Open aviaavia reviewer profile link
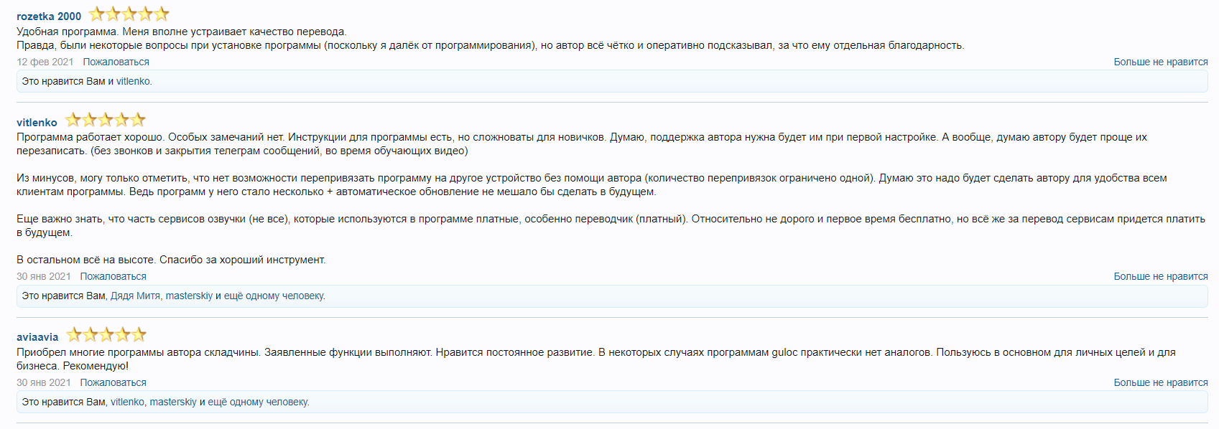Viewport: 1219px width, 429px height. pos(37,337)
